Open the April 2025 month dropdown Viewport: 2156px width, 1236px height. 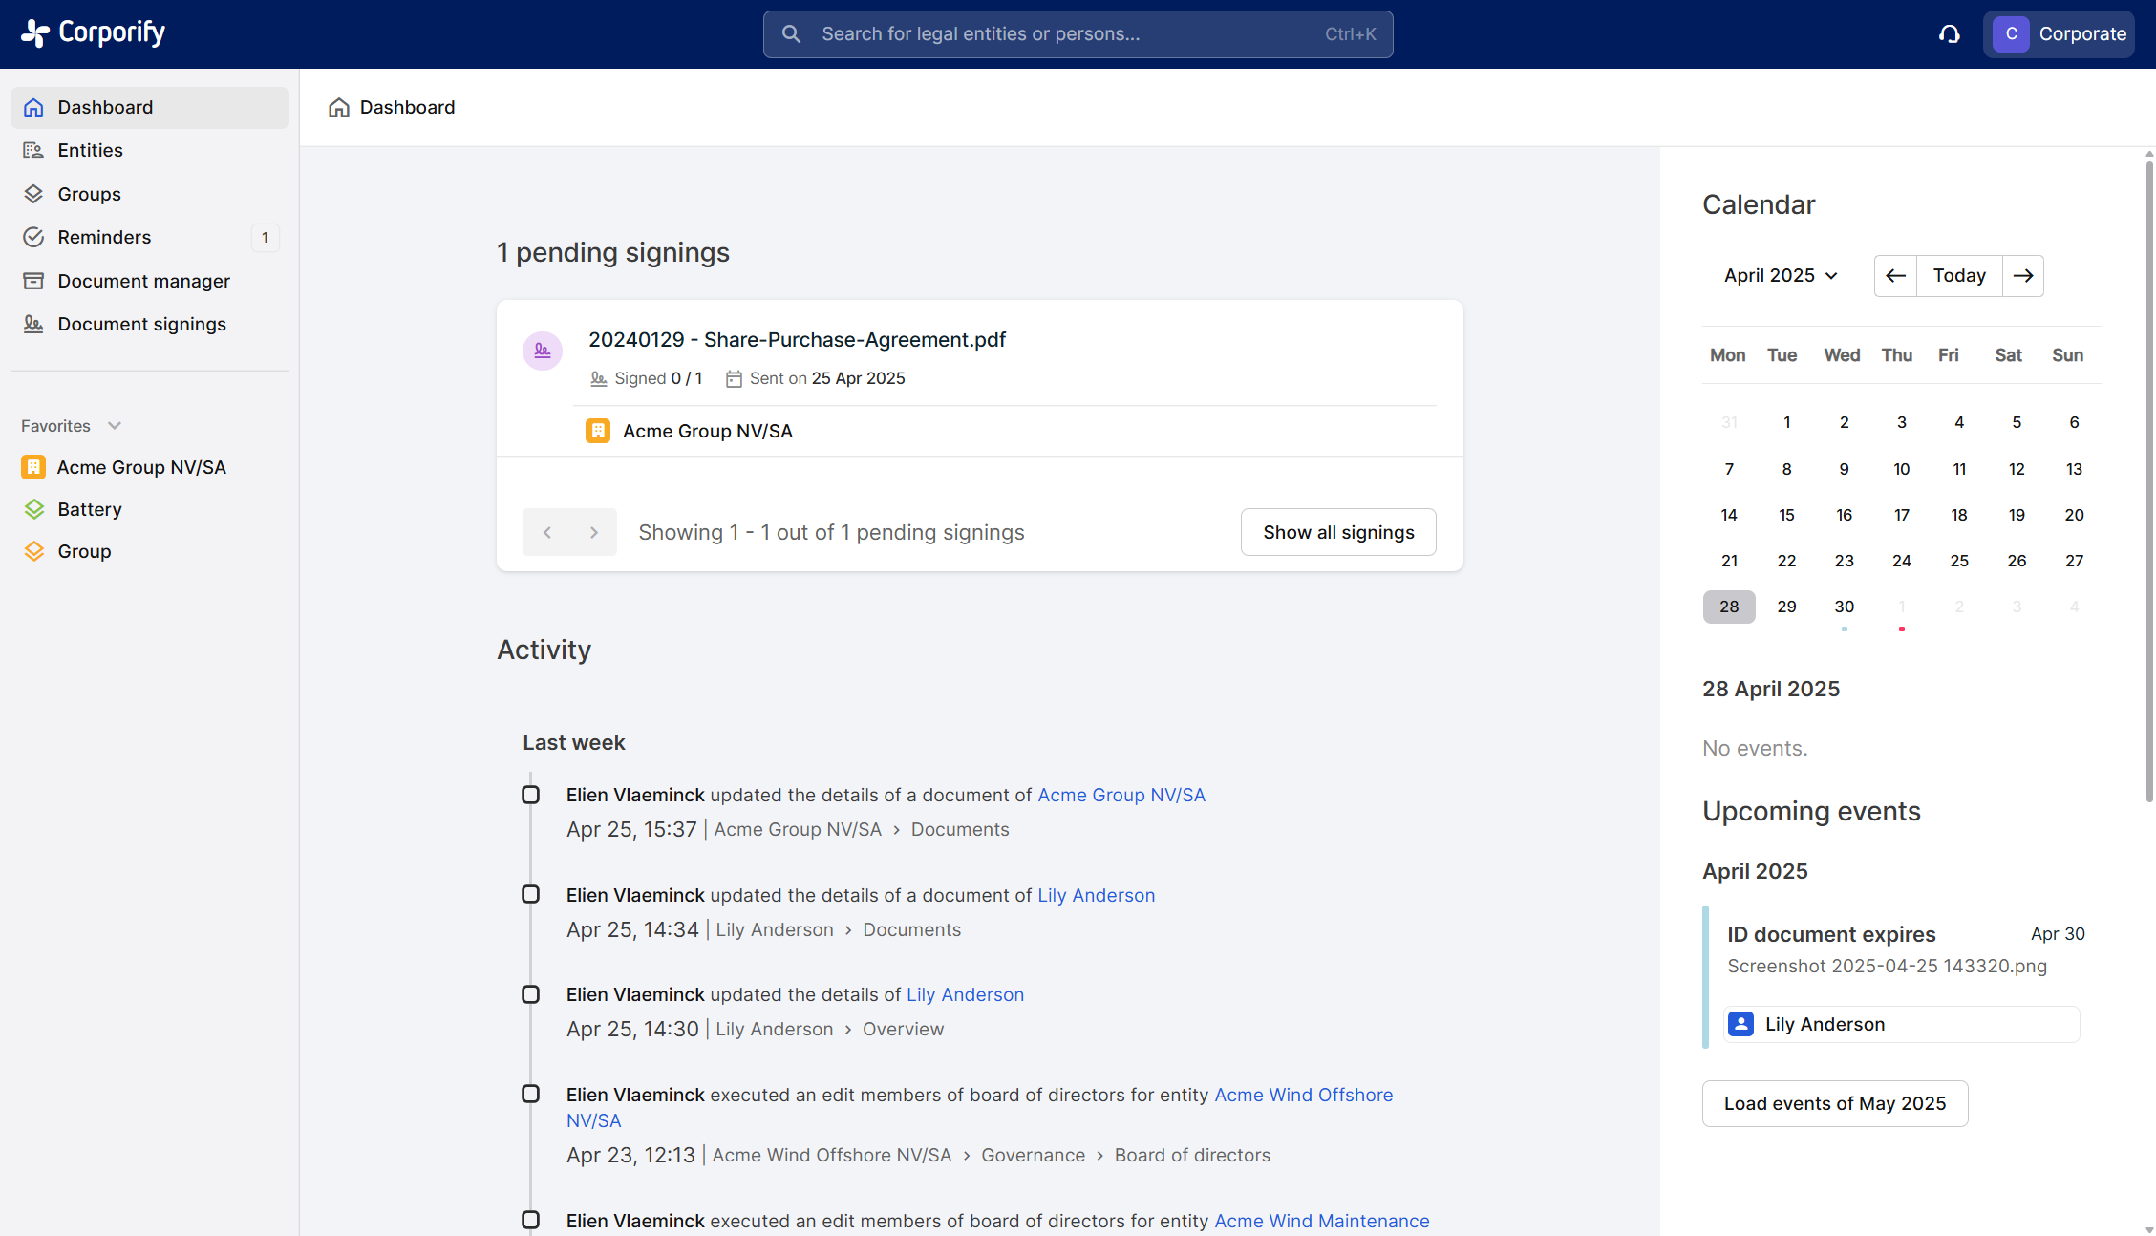point(1781,276)
